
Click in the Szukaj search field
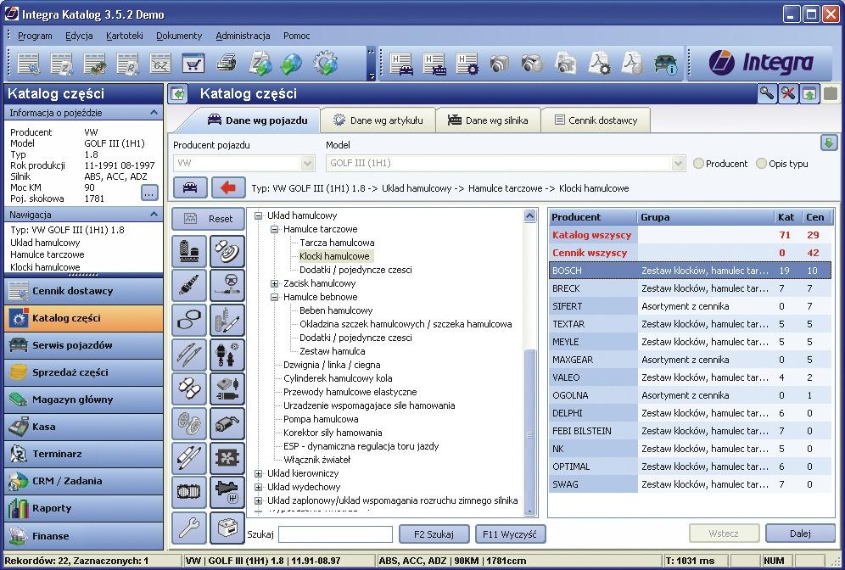pyautogui.click(x=335, y=534)
